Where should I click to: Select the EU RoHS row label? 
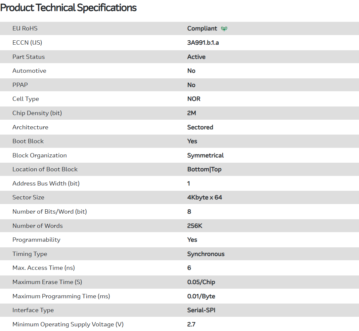tap(25, 28)
